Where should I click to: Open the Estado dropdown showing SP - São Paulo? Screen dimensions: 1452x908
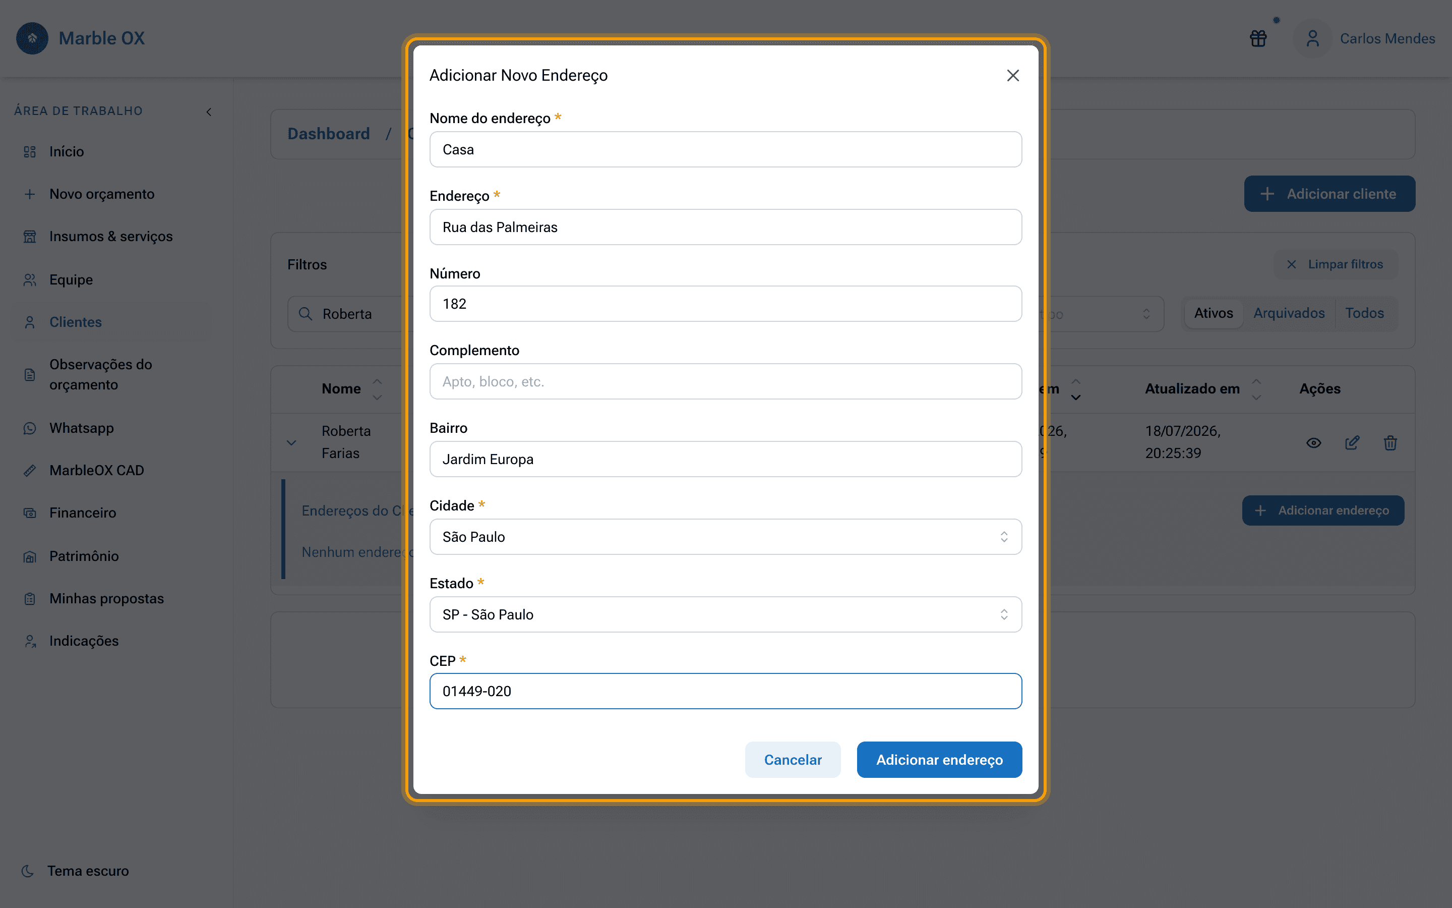725,614
